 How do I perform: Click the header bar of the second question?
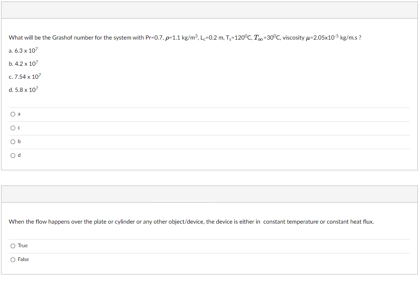[210, 194]
